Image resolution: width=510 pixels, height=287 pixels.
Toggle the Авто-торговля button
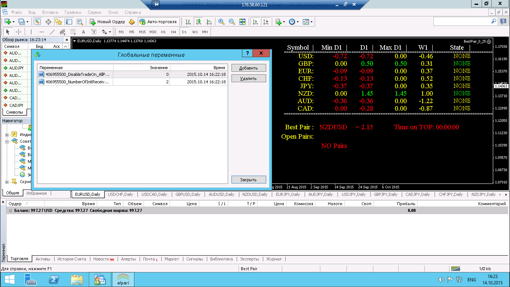click(158, 22)
